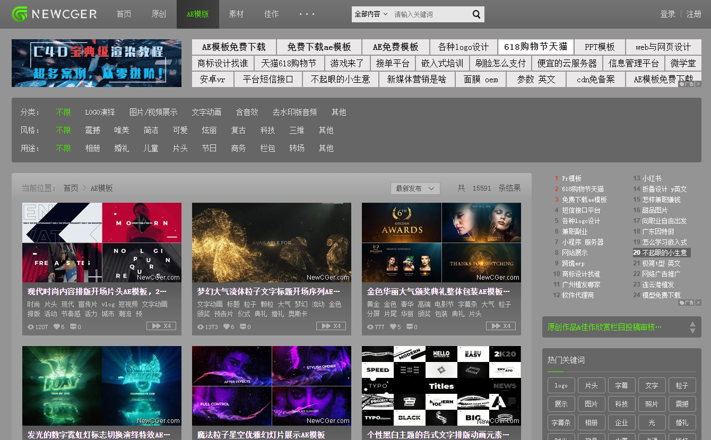Click the heart icon on 现代时尚 card
The width and height of the screenshot is (711, 440).
[57, 327]
